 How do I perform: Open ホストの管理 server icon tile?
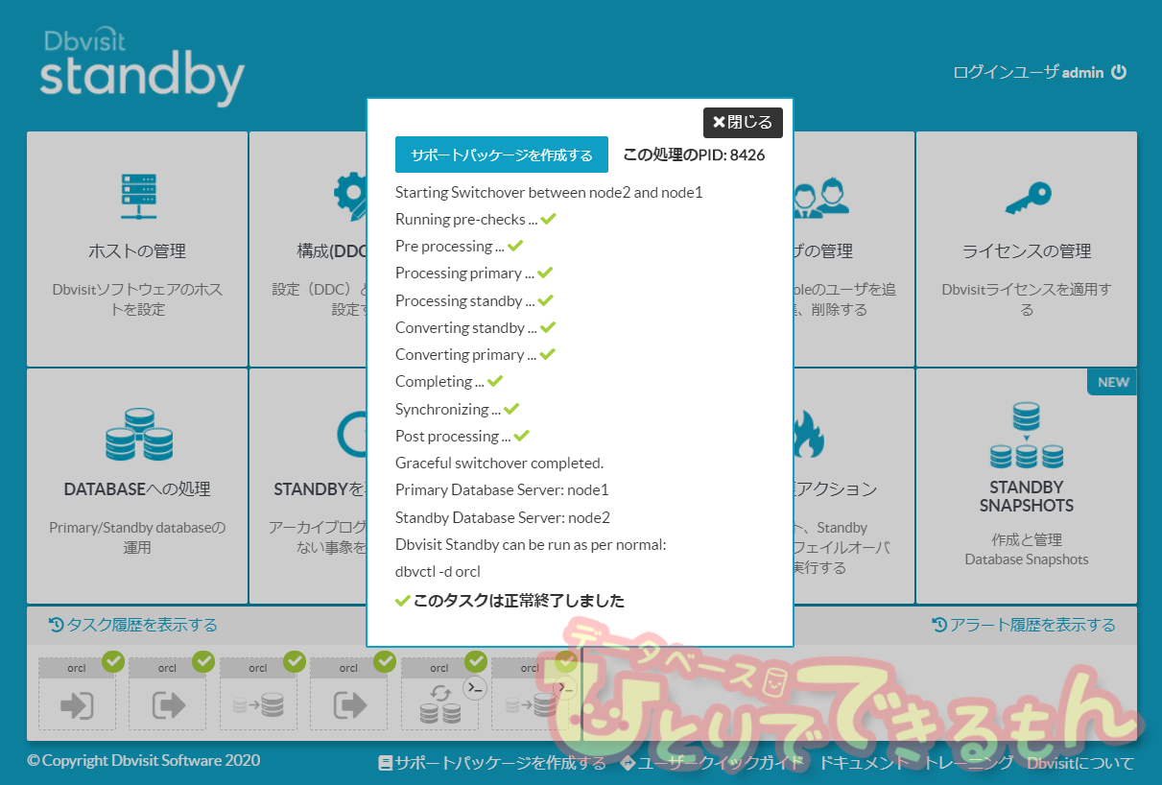click(138, 197)
